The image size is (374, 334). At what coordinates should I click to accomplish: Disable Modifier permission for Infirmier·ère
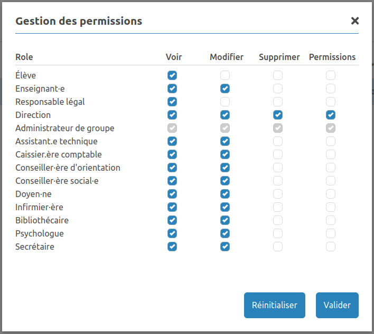pos(225,207)
